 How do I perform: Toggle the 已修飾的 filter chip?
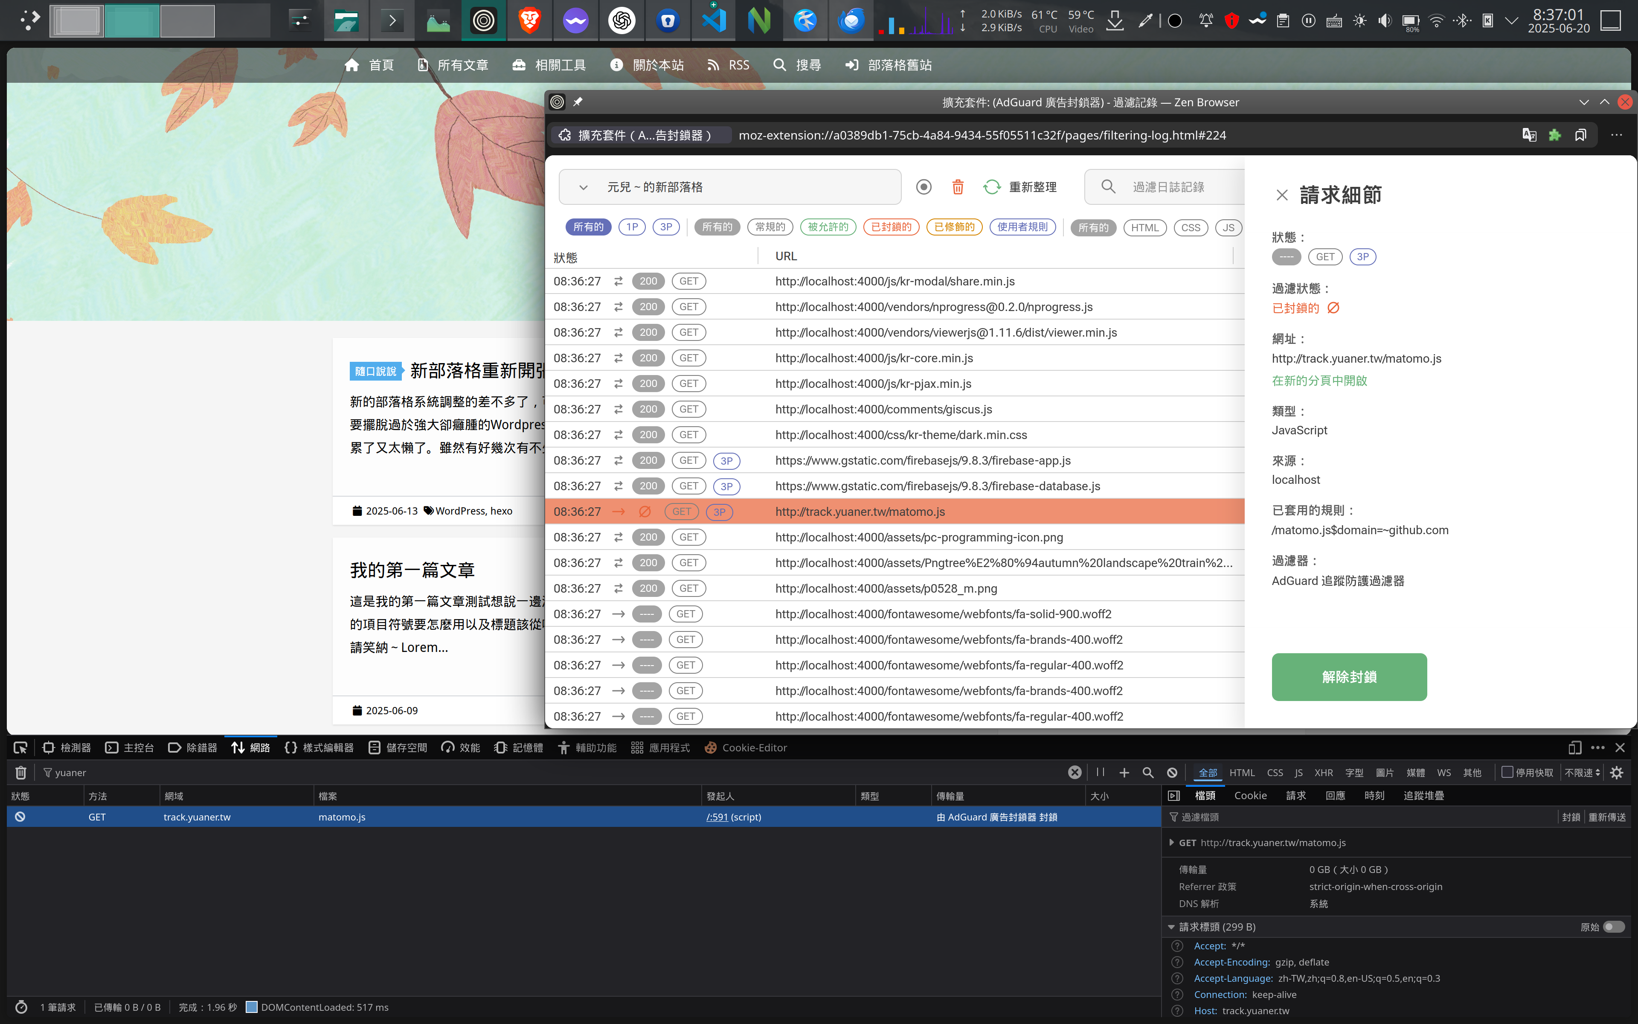pos(954,227)
